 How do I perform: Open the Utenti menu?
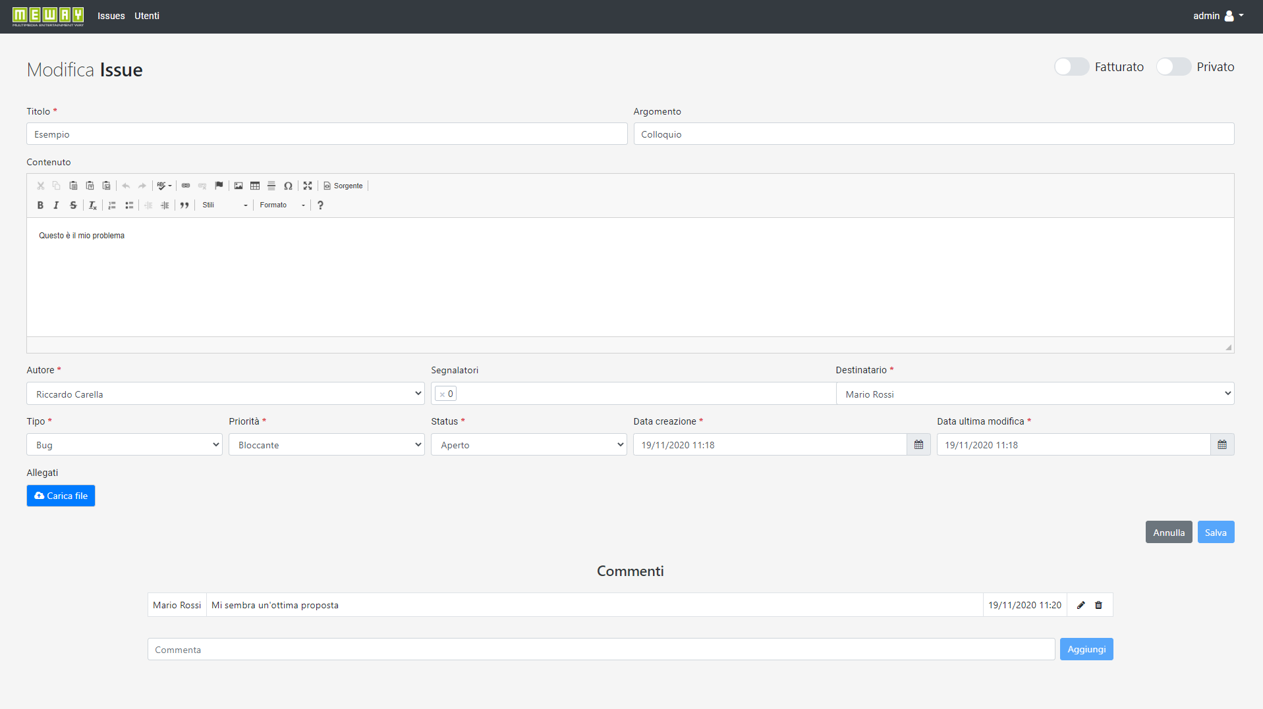point(146,16)
